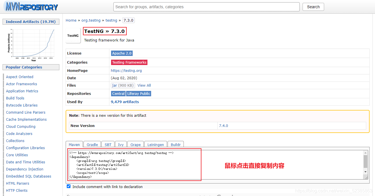The image size is (375, 196).
Task: Open the HTML Parsers category
Action: (x=18, y=183)
